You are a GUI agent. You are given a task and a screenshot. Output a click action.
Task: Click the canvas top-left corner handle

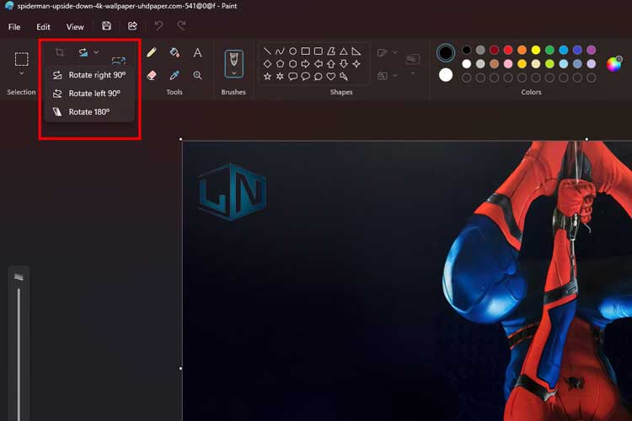click(x=180, y=139)
